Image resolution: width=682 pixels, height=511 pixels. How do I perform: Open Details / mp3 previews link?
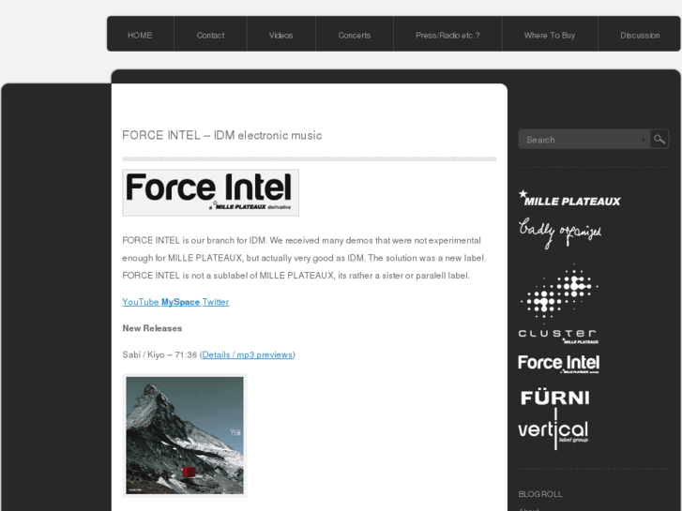click(248, 354)
